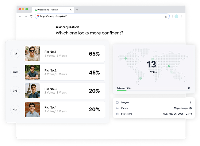Click the Images row icon

pos(117,102)
